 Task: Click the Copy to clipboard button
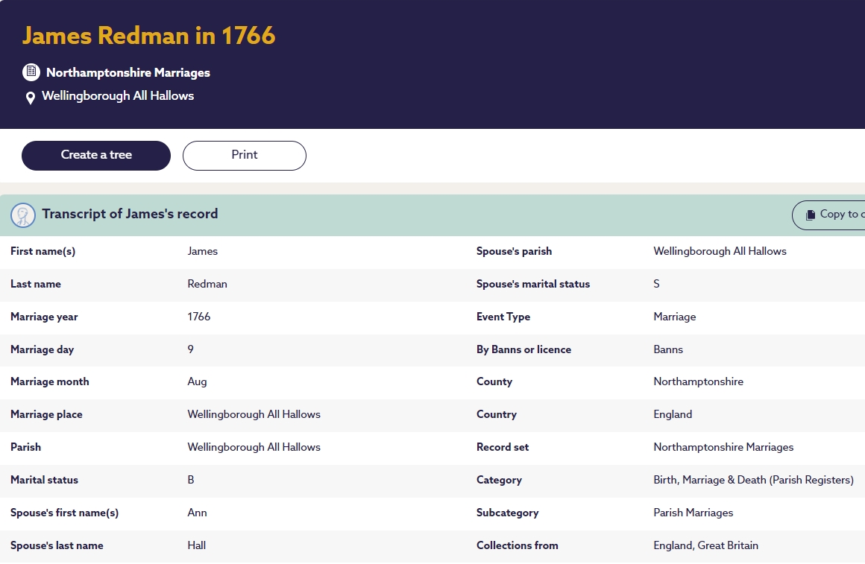point(828,215)
